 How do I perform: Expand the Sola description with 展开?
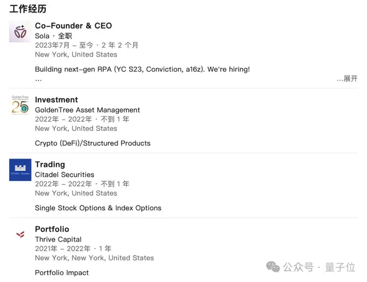(347, 79)
